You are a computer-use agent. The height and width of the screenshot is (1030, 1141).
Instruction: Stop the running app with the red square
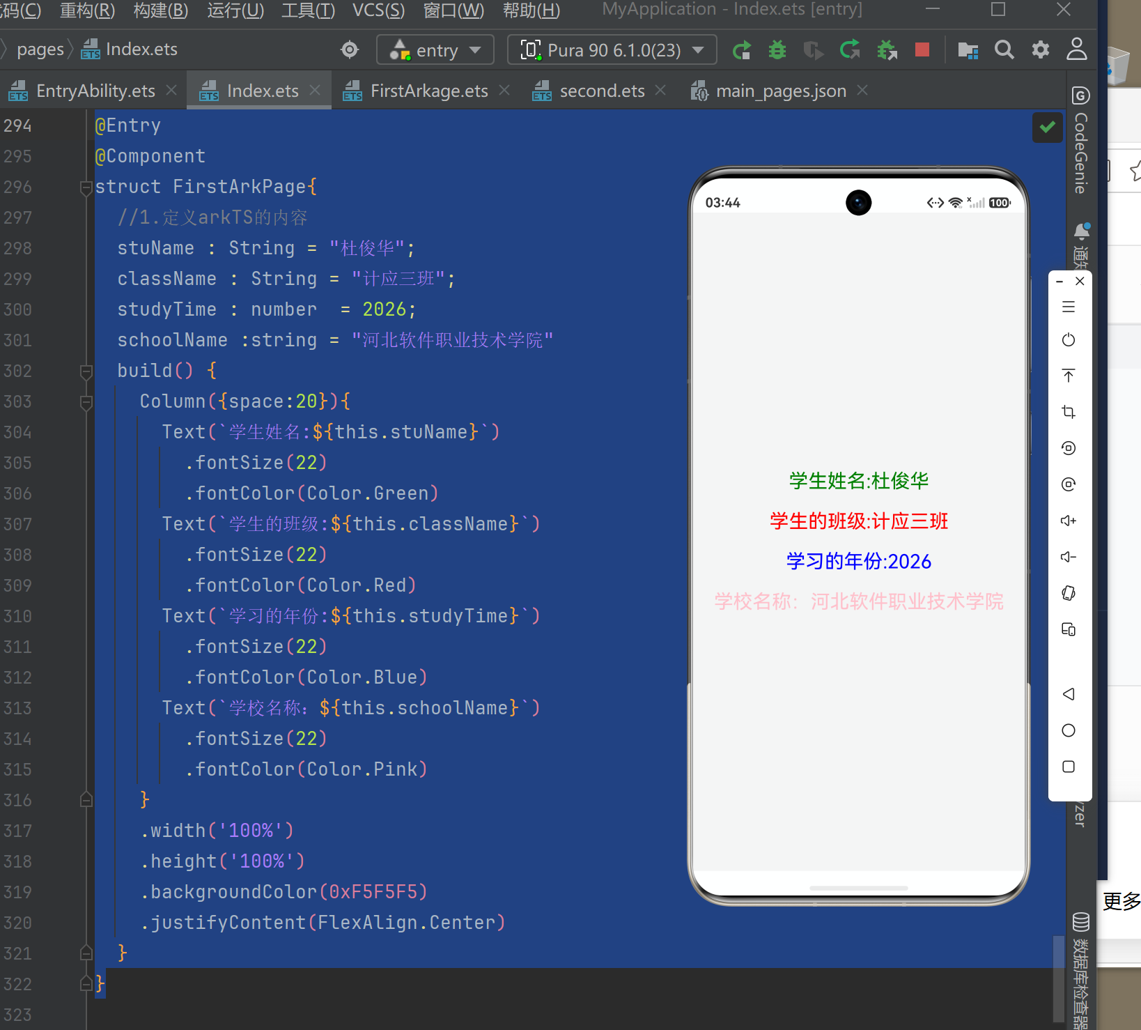click(x=922, y=49)
